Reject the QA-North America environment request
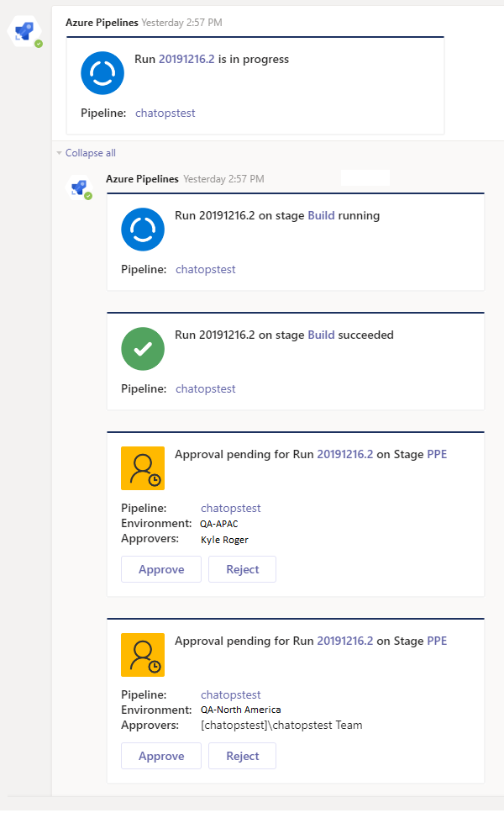This screenshot has height=813, width=504. pos(243,756)
